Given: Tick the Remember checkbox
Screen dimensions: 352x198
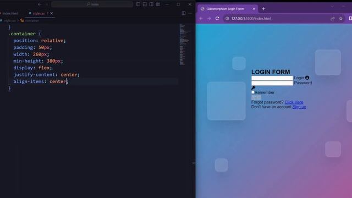Looking at the screenshot, I should 253,92.
